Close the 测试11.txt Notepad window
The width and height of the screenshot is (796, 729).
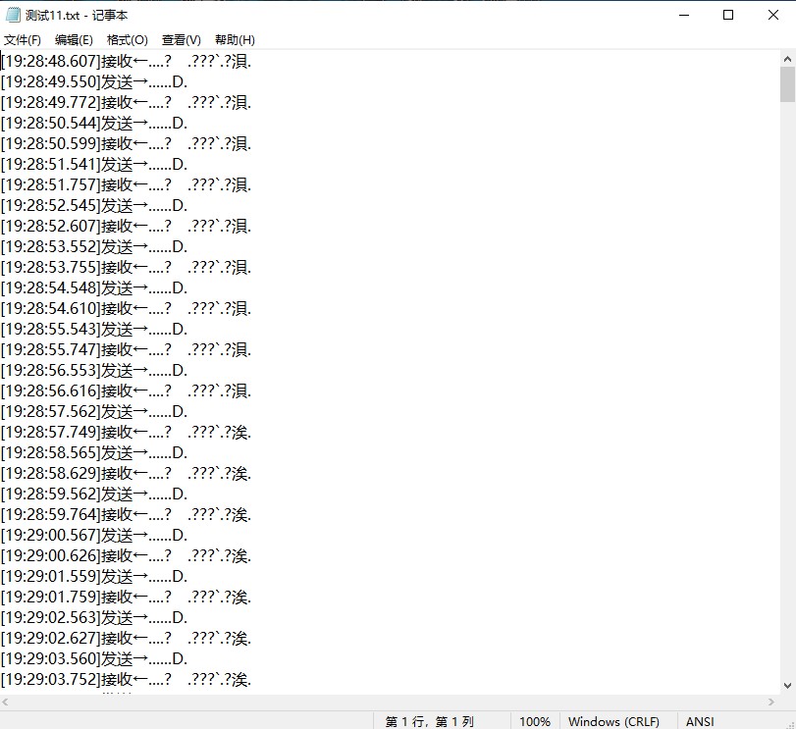click(x=773, y=16)
